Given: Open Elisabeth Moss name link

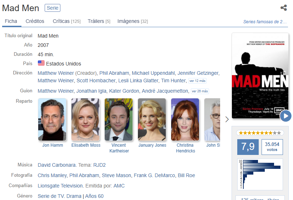Looking at the screenshot, I should coord(86,145).
